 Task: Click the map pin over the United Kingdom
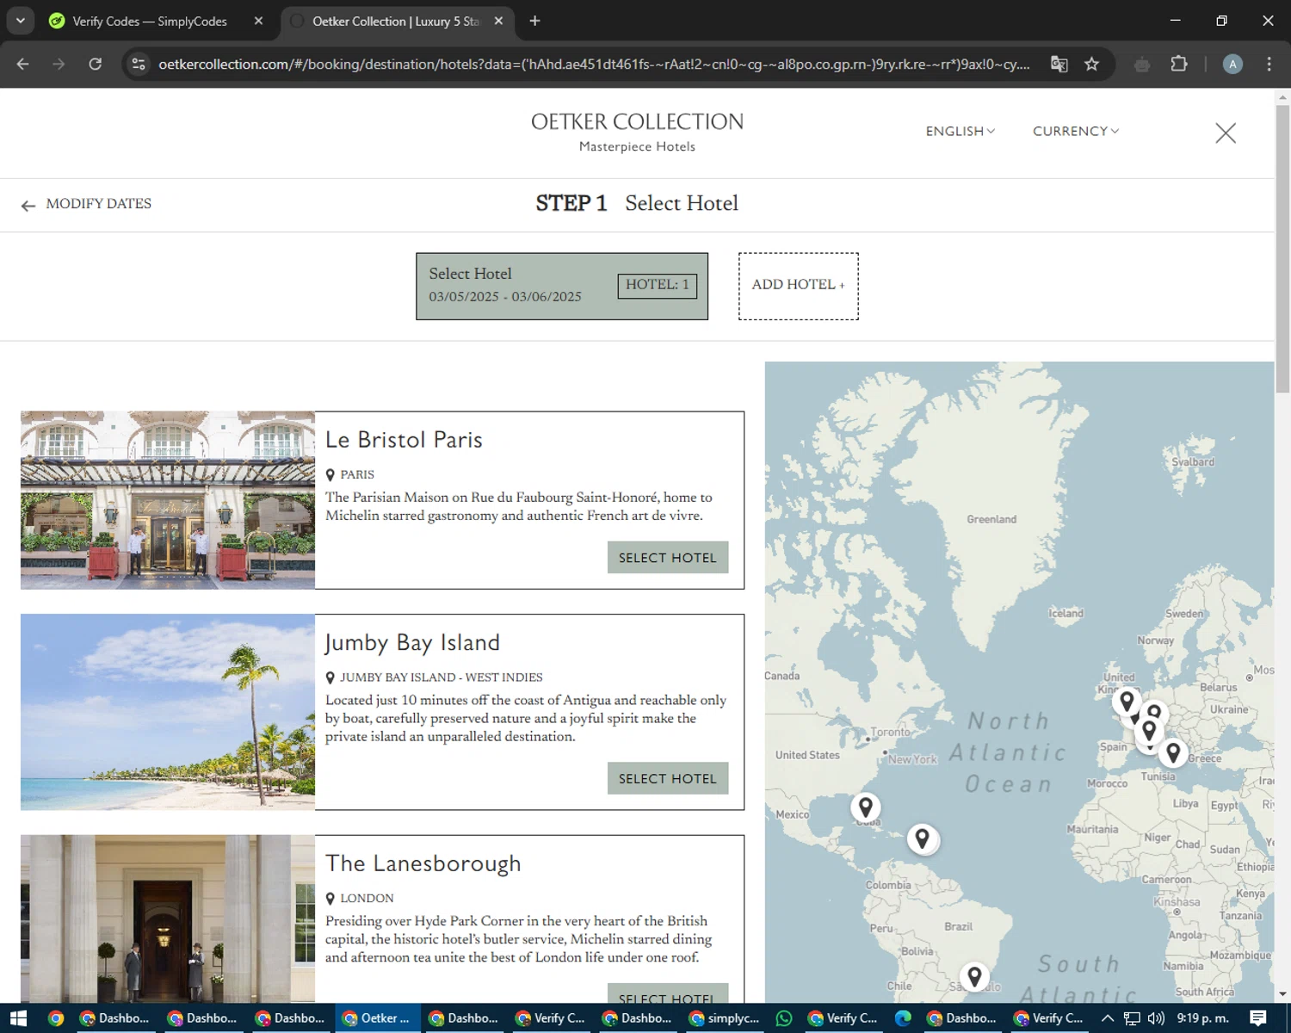(x=1127, y=702)
